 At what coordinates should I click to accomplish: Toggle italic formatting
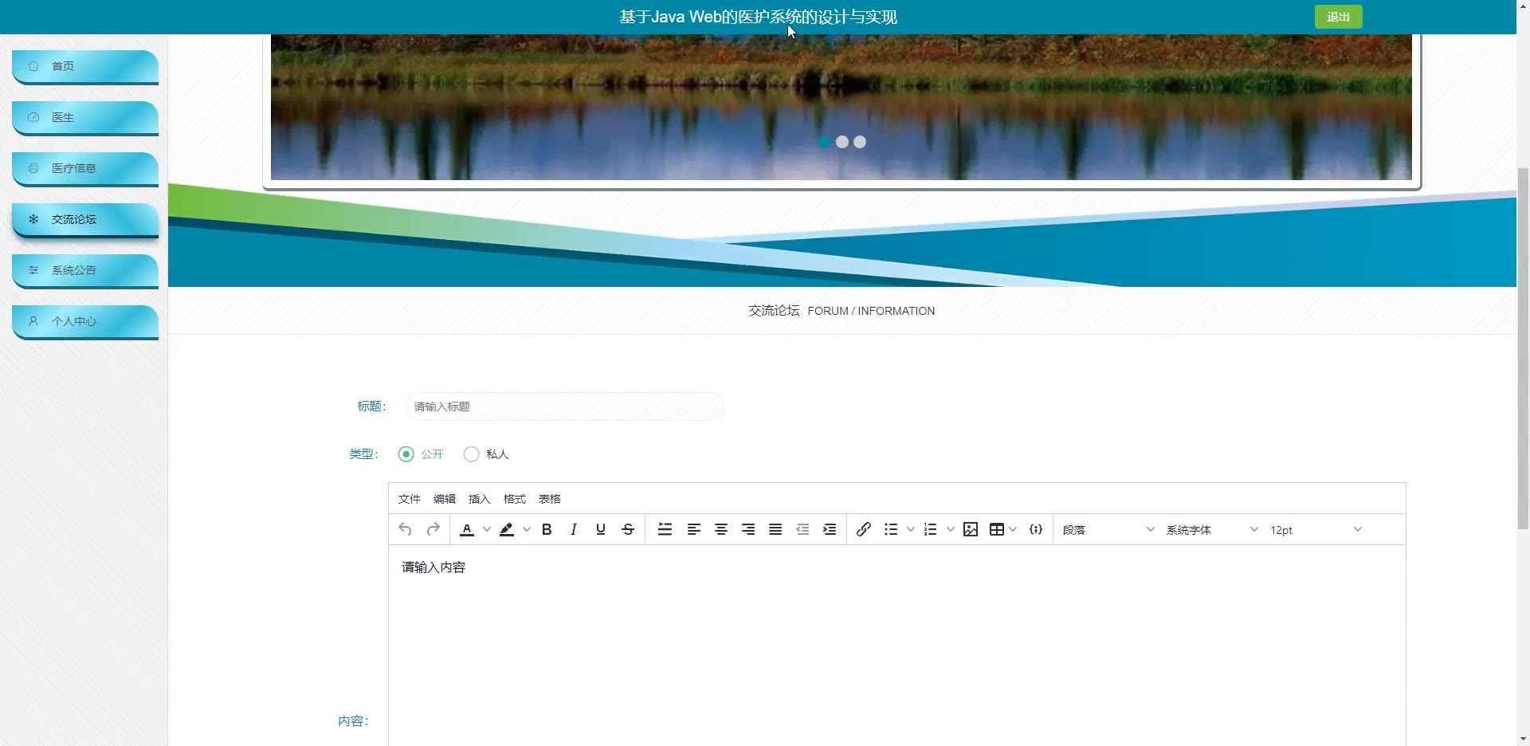coord(574,529)
